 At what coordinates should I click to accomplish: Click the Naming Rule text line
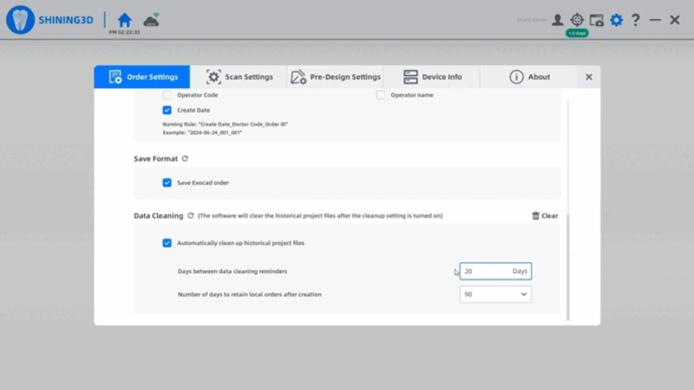click(226, 124)
